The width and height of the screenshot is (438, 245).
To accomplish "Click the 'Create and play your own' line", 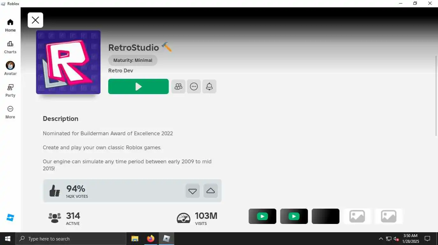I will (102, 147).
